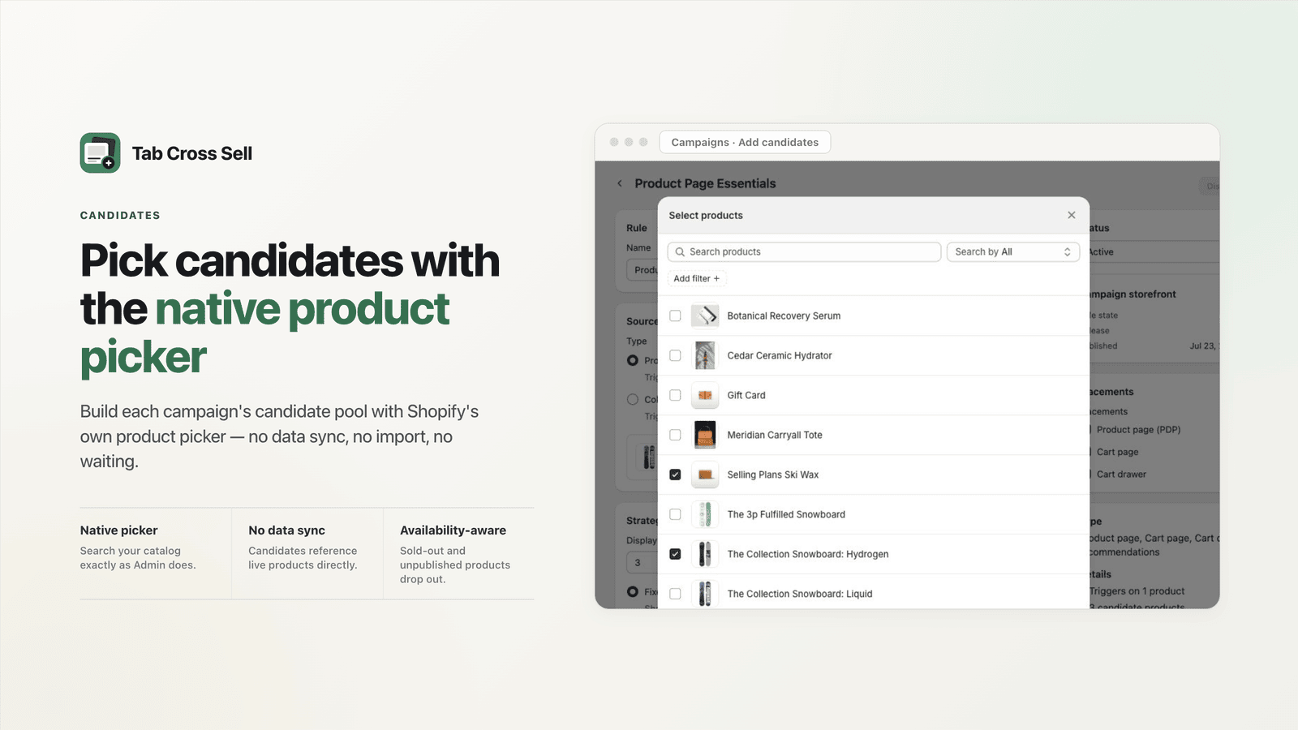Viewport: 1298px width, 730px height.
Task: Click the Product Page Essentials heading
Action: (x=705, y=183)
